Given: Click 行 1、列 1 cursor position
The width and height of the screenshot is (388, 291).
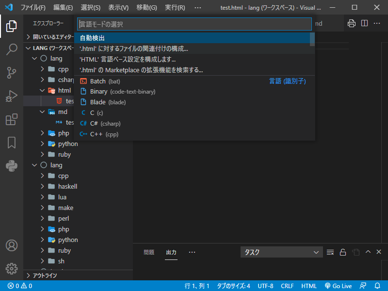Looking at the screenshot, I should [197, 286].
